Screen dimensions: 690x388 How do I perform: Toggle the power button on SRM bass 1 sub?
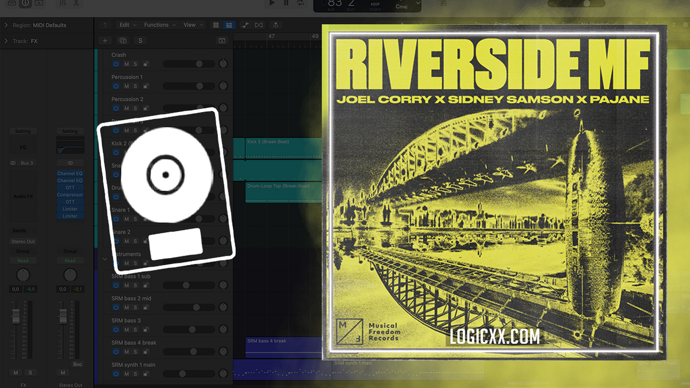click(x=116, y=285)
